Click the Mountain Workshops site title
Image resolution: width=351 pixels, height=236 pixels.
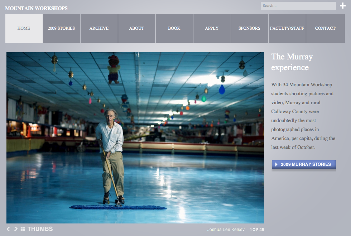click(36, 8)
